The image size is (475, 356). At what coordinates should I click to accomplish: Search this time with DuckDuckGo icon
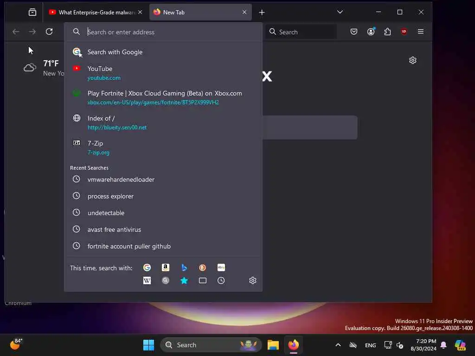[x=202, y=267]
